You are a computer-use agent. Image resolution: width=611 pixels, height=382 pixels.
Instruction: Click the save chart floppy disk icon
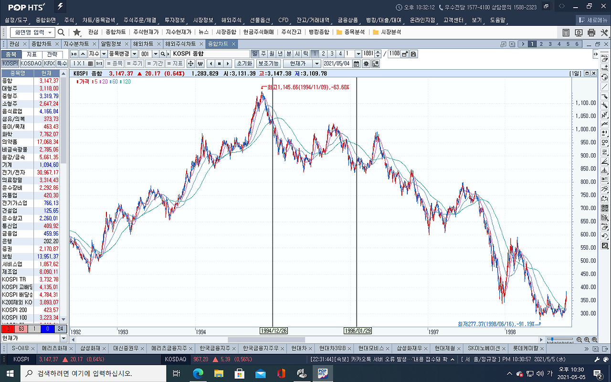click(x=413, y=54)
